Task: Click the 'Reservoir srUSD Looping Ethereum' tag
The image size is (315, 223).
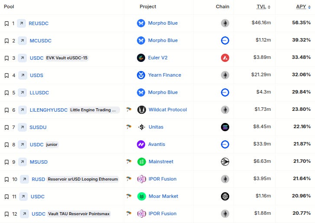Action: click(83, 179)
